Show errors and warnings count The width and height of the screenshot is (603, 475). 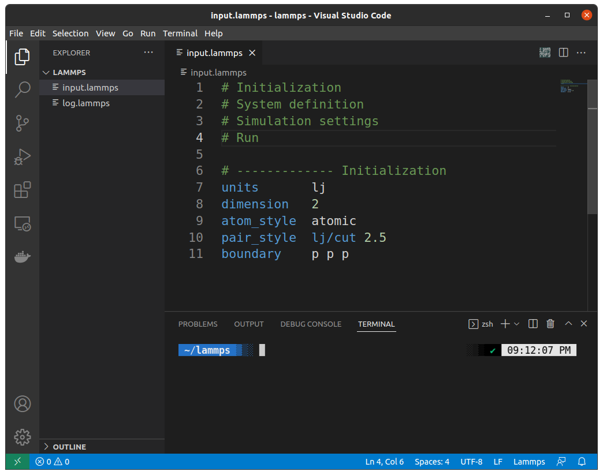tap(53, 462)
